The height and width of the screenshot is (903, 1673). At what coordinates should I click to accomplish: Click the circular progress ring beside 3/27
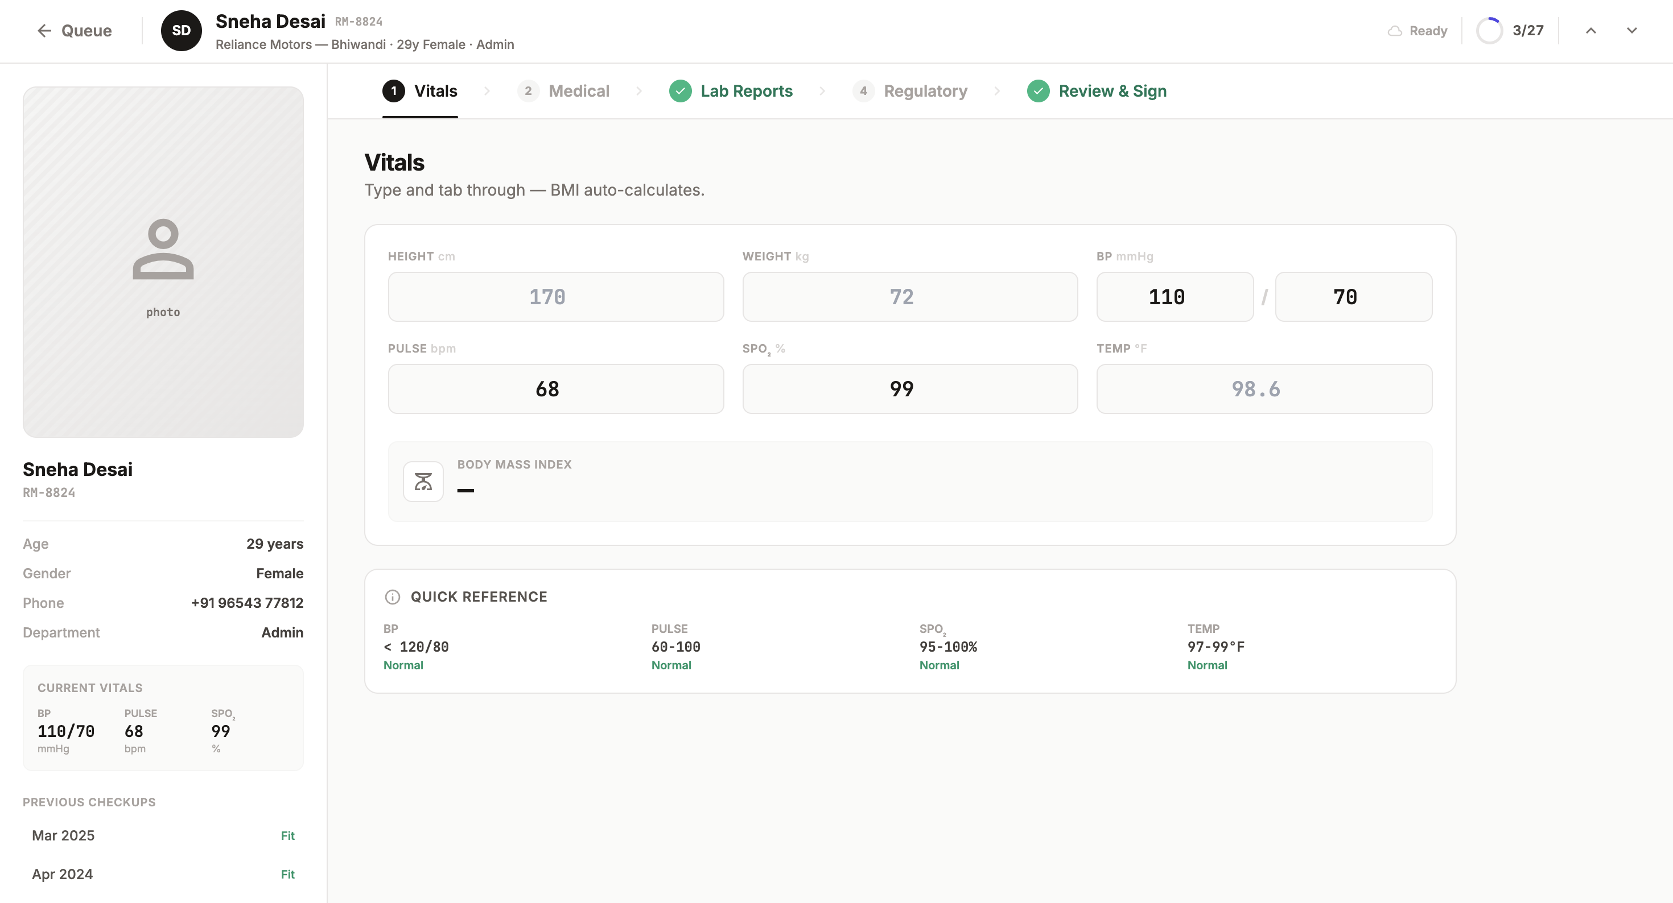1489,31
